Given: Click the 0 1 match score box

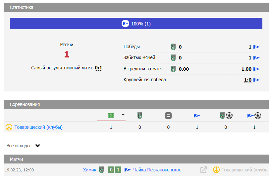Looking at the screenshot, I should pos(115,170).
